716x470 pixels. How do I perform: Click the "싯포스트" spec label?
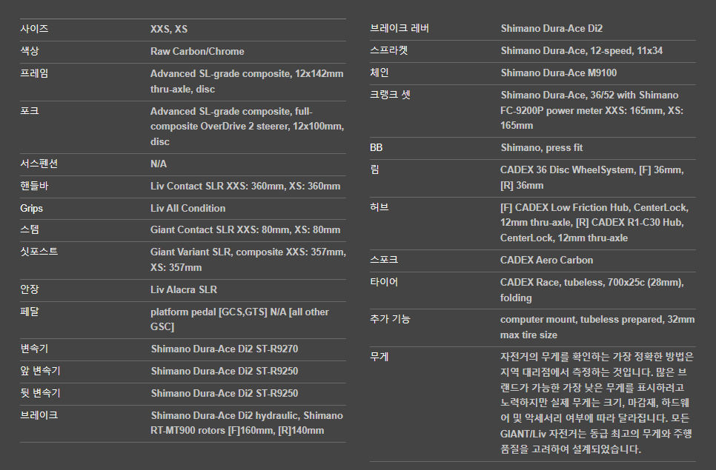pyautogui.click(x=39, y=252)
